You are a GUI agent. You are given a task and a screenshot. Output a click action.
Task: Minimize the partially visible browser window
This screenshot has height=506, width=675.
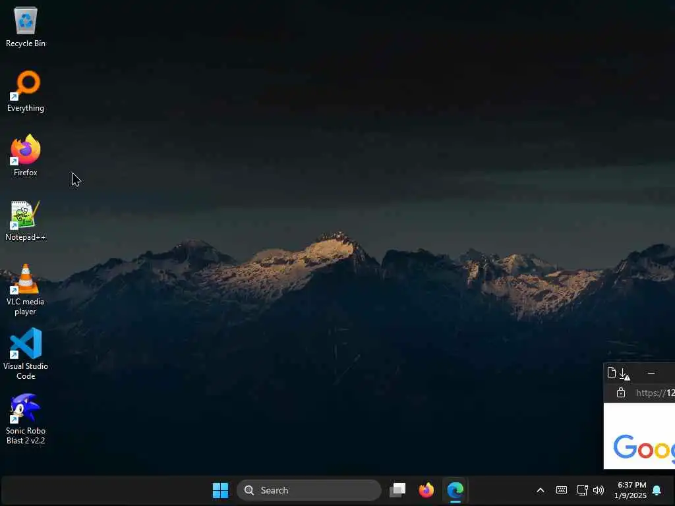click(x=651, y=373)
